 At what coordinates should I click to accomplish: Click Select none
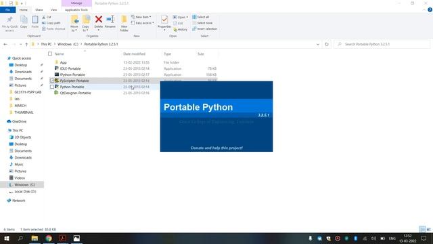(x=202, y=23)
